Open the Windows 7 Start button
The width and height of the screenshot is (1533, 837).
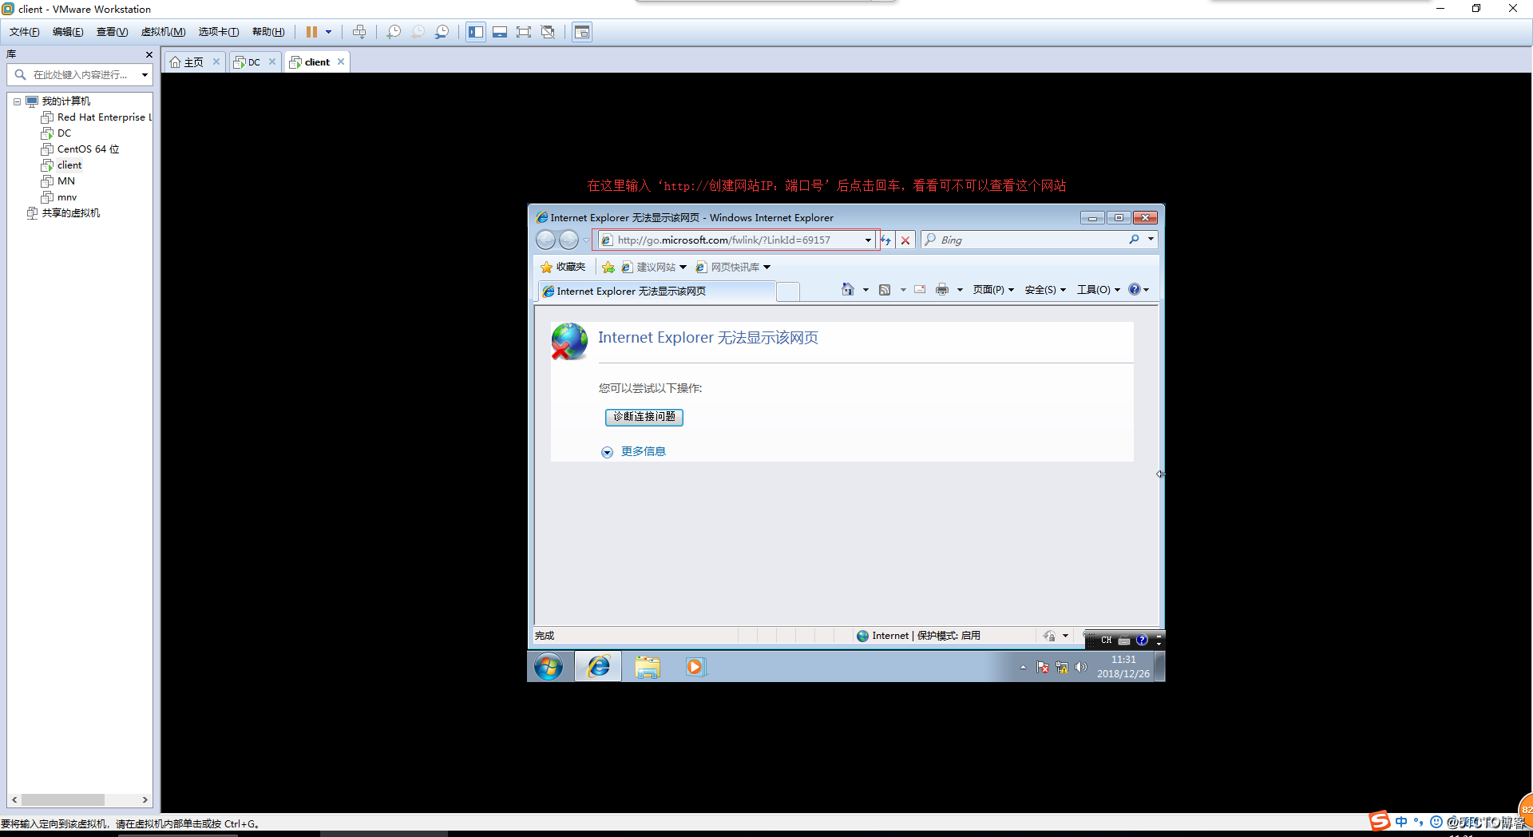(549, 667)
